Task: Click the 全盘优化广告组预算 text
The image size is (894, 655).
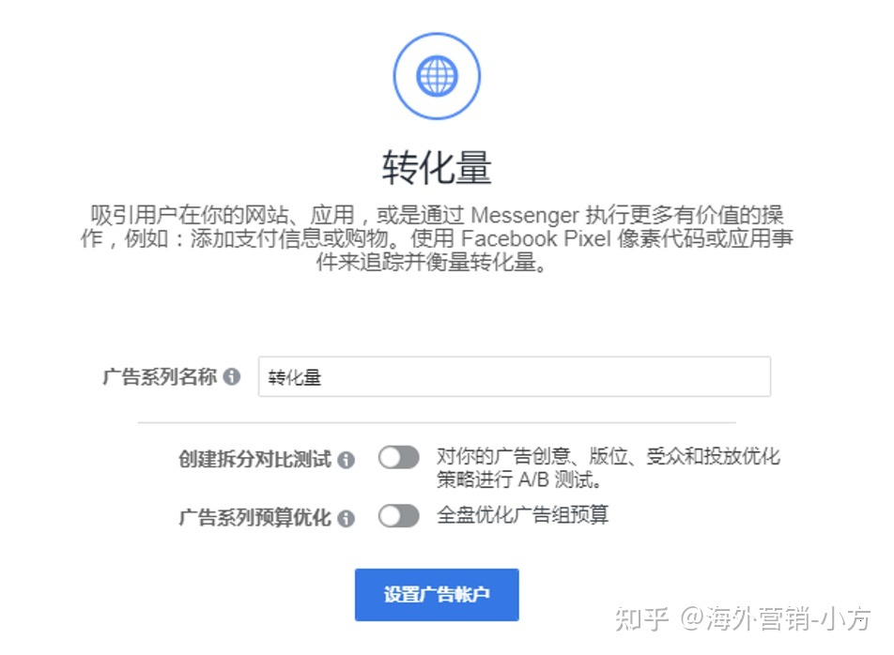Action: [x=522, y=515]
